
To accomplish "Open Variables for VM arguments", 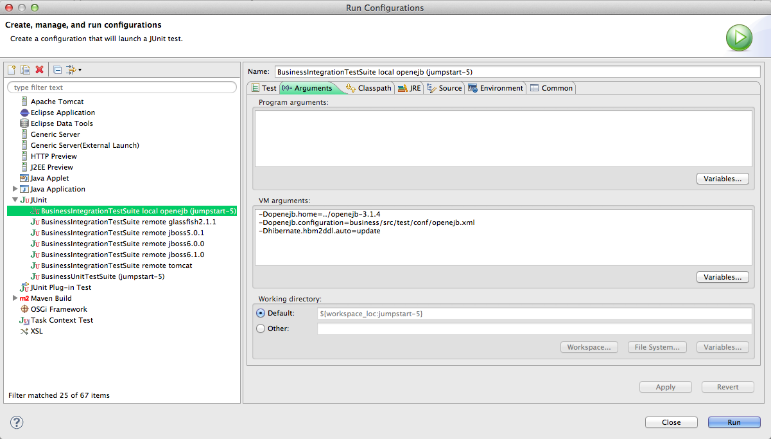I will pos(723,277).
